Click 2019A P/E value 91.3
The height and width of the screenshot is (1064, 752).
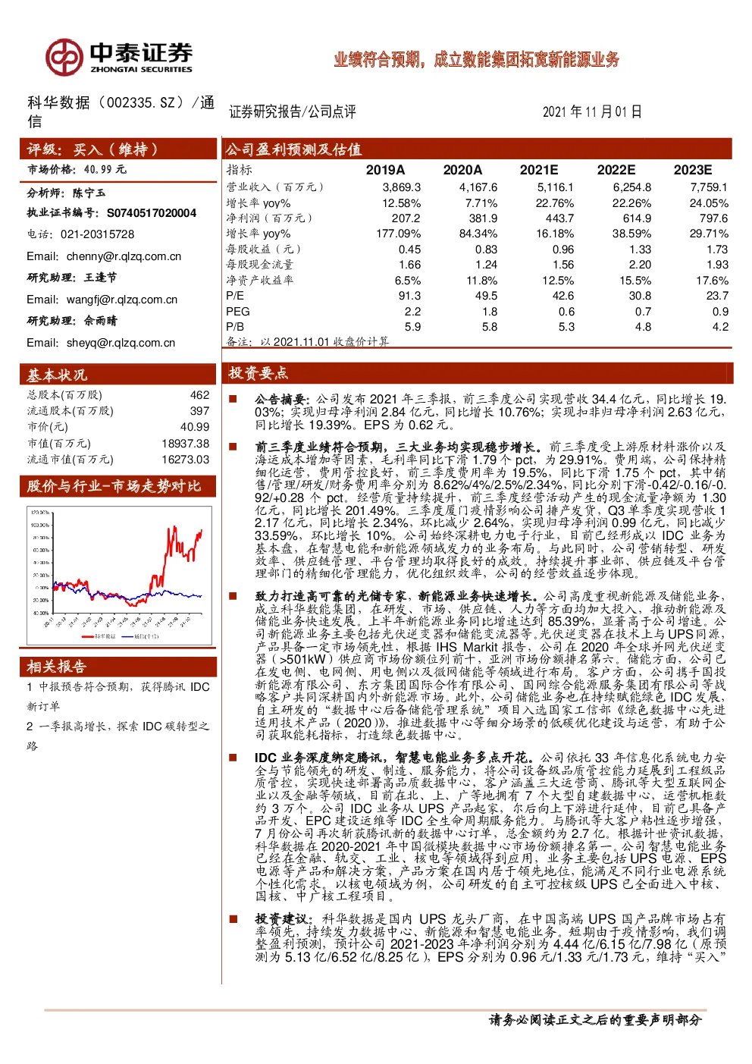click(409, 296)
